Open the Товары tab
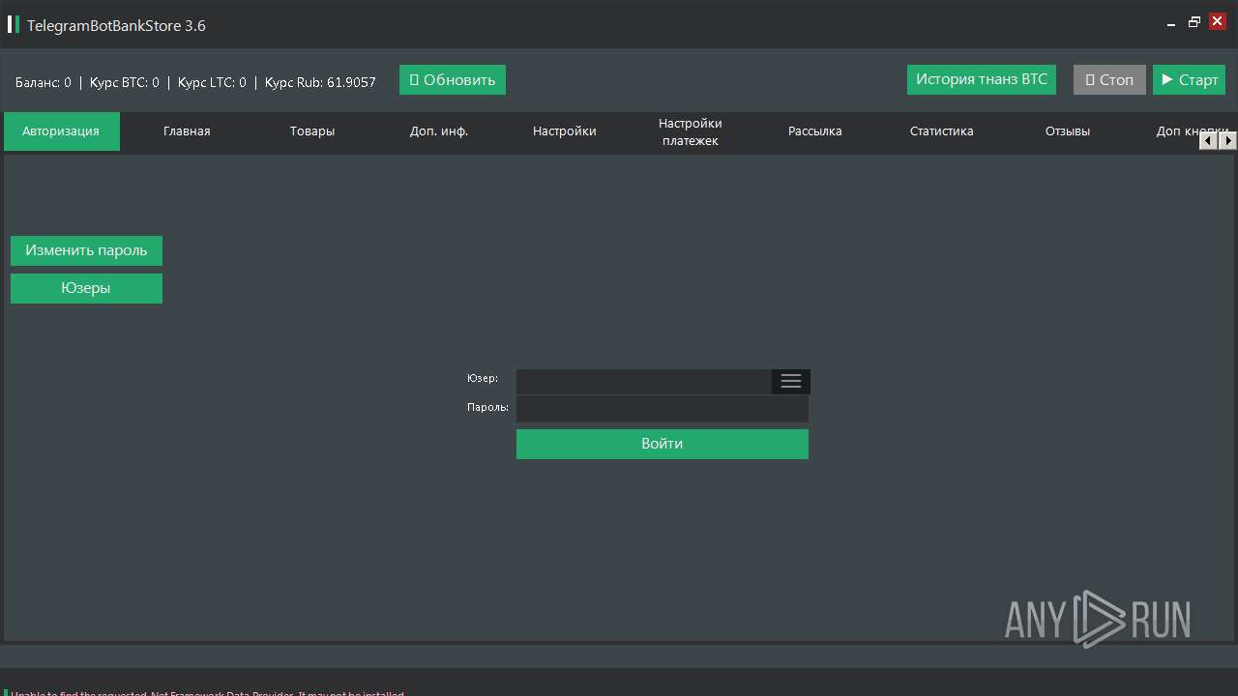 click(x=312, y=131)
